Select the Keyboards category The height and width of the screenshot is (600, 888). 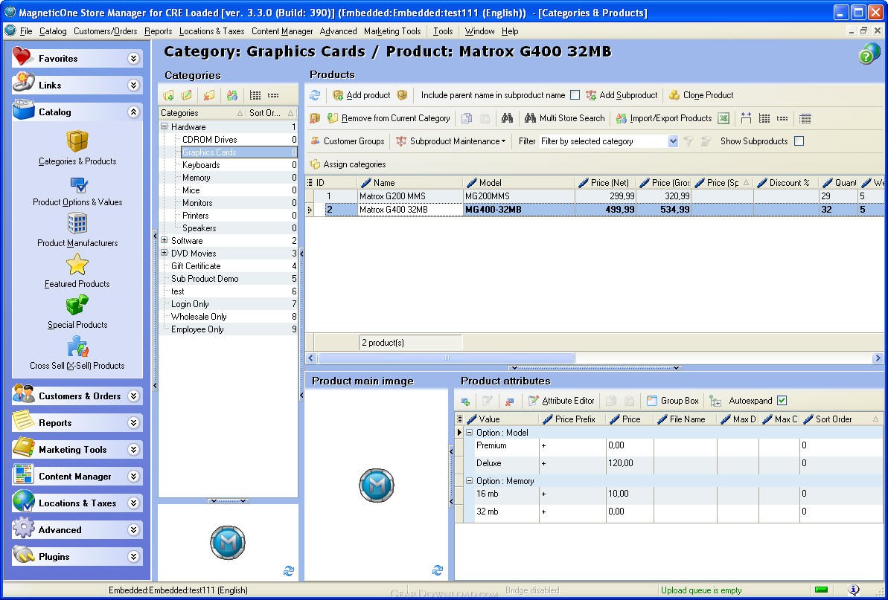tap(201, 165)
